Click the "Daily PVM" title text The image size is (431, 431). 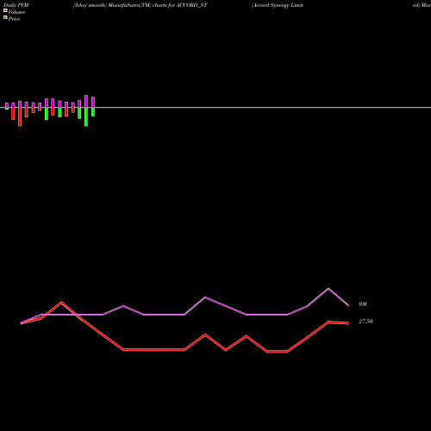16,5
